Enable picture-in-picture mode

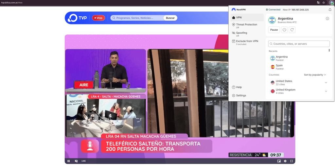click(x=279, y=161)
